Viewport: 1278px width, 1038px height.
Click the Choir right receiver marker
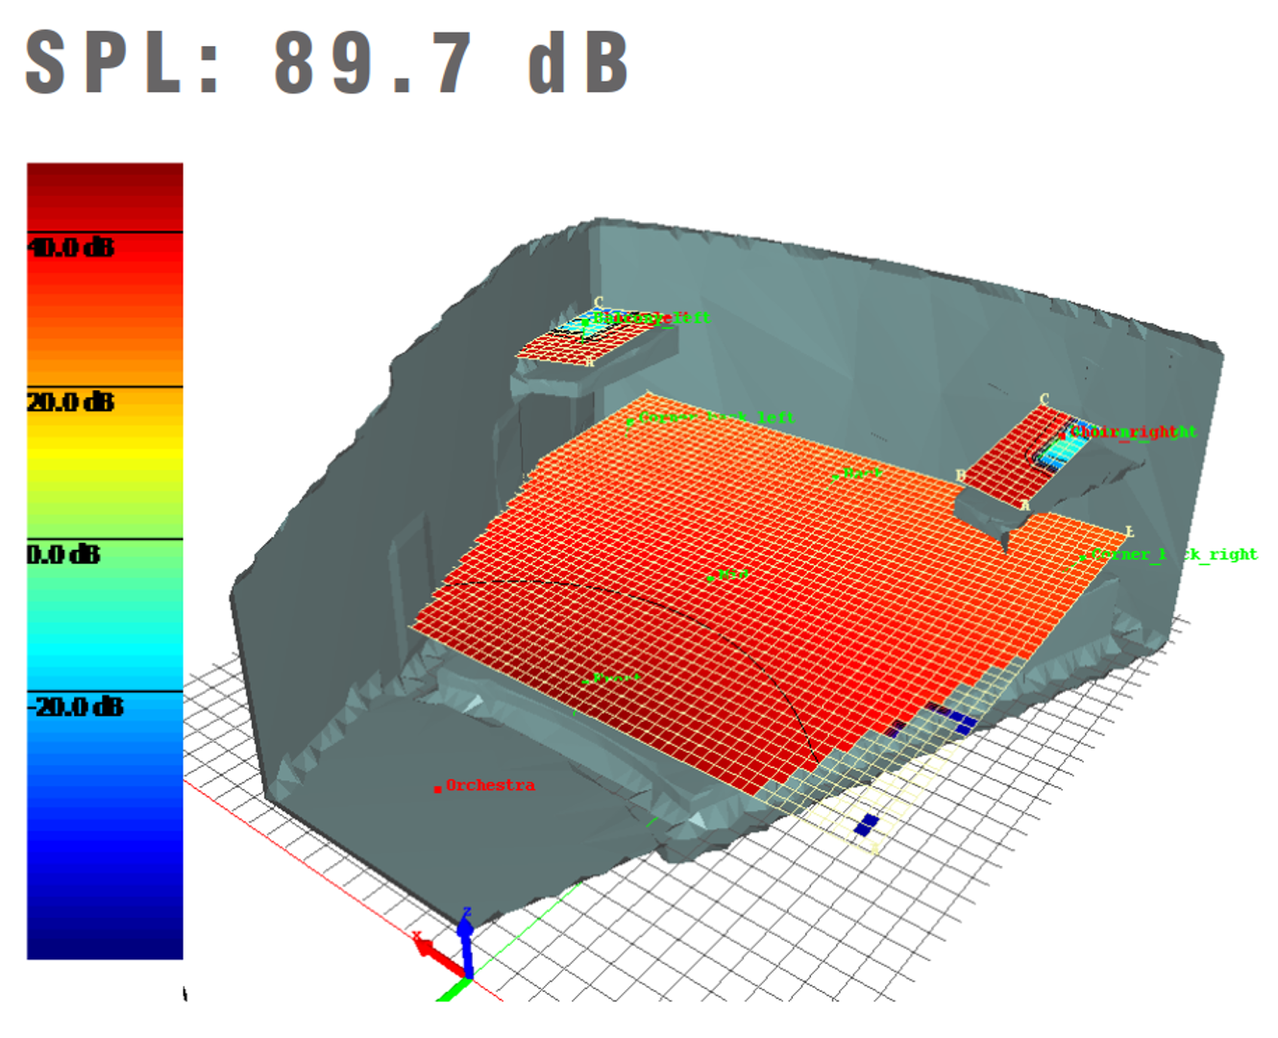click(1063, 435)
